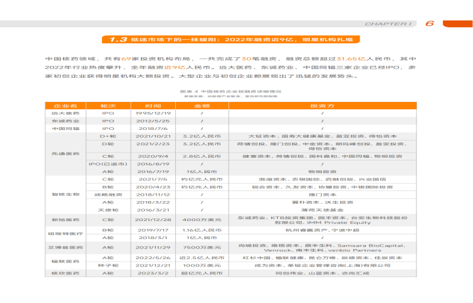Click date cell 2016/3/21
This screenshot has width=473, height=303.
point(153,210)
